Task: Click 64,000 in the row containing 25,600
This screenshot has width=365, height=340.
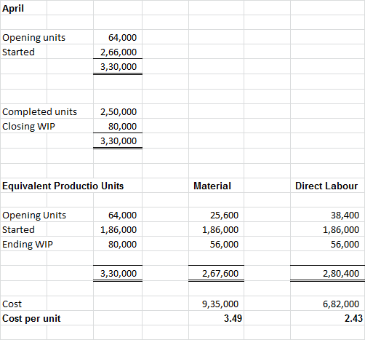Action: tap(122, 215)
